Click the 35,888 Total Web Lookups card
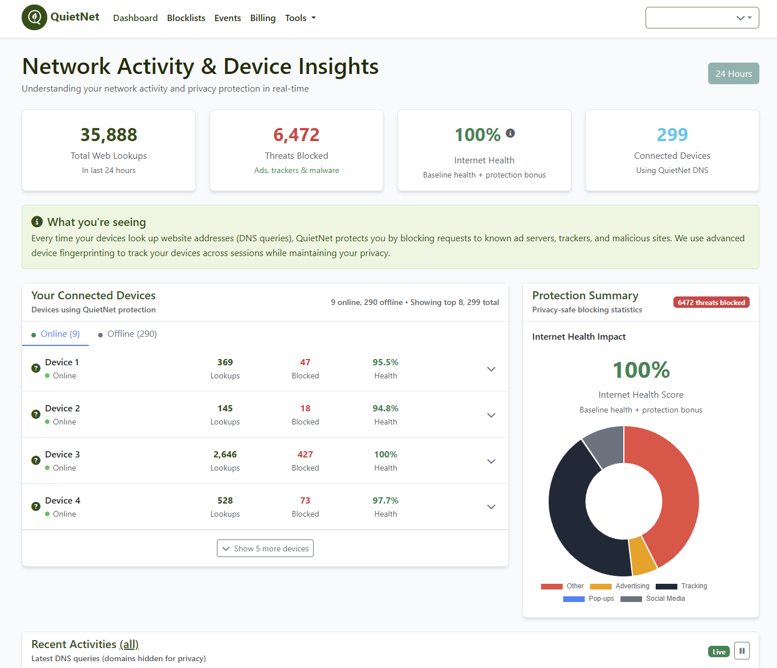Image resolution: width=777 pixels, height=668 pixels. 109,150
